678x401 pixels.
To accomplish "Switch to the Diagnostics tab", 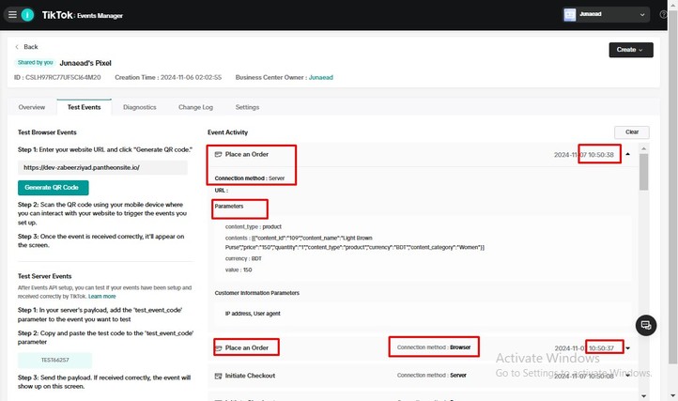I will click(x=139, y=108).
